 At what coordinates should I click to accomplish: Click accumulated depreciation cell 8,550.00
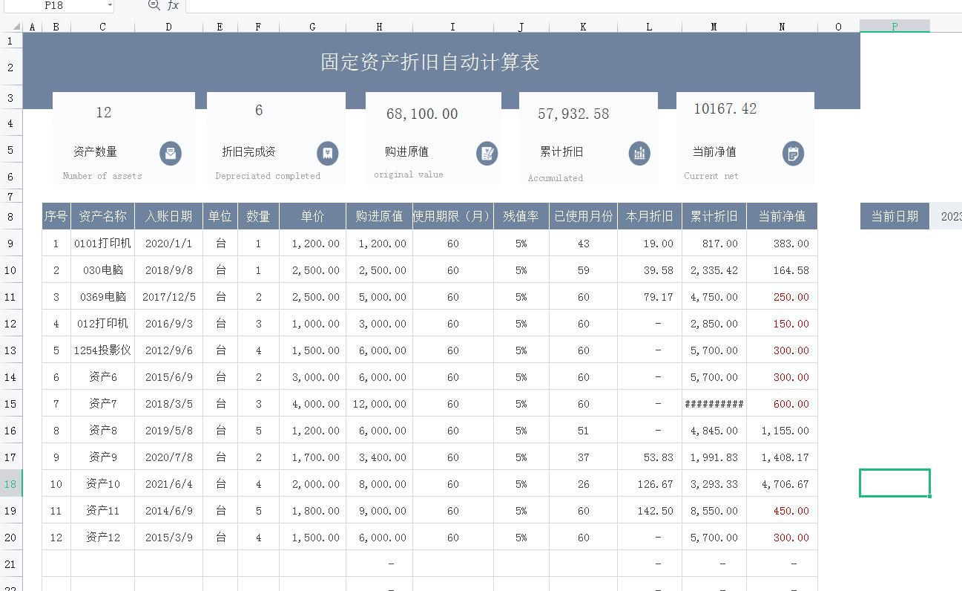714,511
